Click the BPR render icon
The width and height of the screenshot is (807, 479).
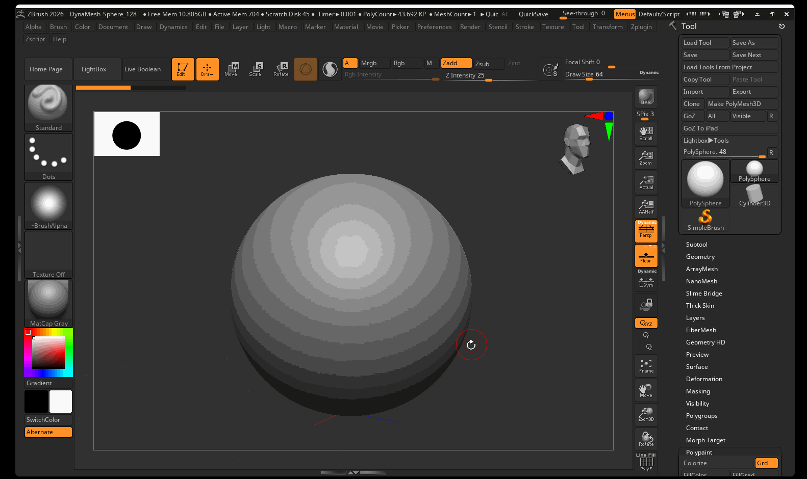click(x=646, y=97)
